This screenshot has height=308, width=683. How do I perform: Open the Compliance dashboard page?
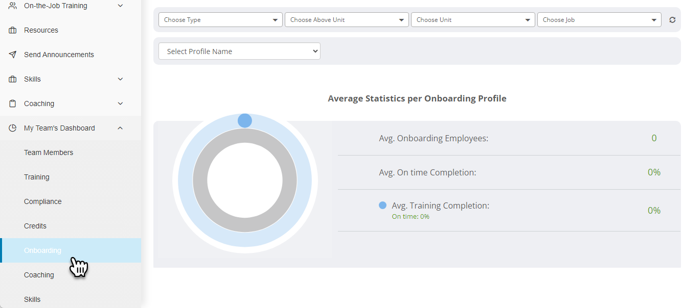click(42, 201)
